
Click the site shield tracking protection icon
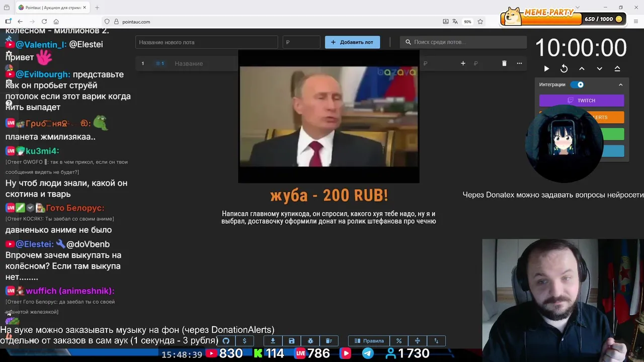(107, 22)
